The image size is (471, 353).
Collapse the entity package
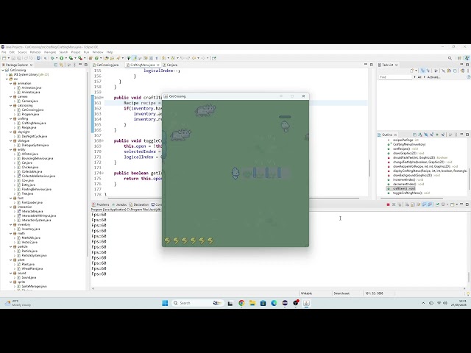11,149
